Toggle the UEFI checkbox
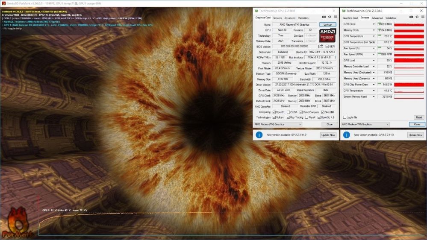 point(327,47)
